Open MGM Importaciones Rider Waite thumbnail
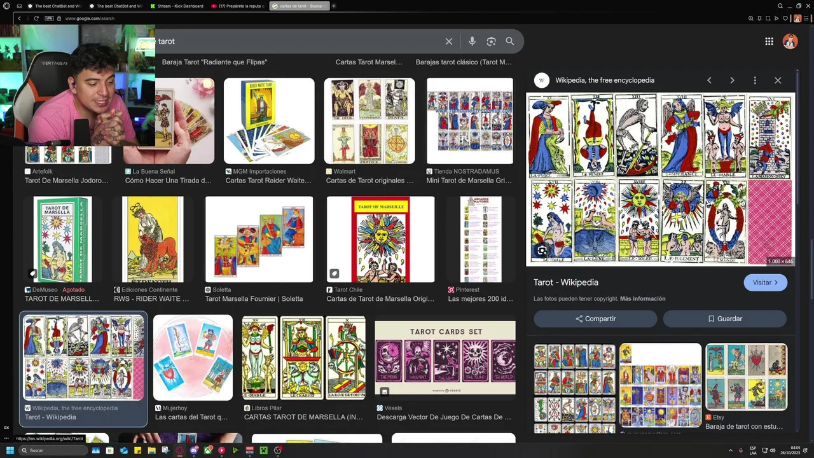The width and height of the screenshot is (814, 458). (269, 121)
